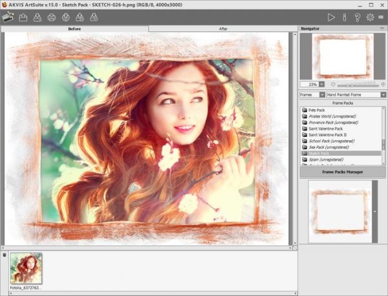Click the image window horizontal scrollbar
The height and width of the screenshot is (296, 388).
click(x=146, y=248)
